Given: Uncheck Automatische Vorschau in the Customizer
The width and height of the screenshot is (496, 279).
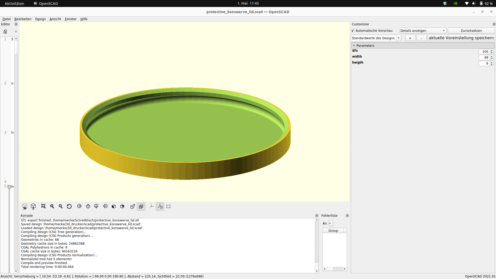Looking at the screenshot, I should click(353, 30).
